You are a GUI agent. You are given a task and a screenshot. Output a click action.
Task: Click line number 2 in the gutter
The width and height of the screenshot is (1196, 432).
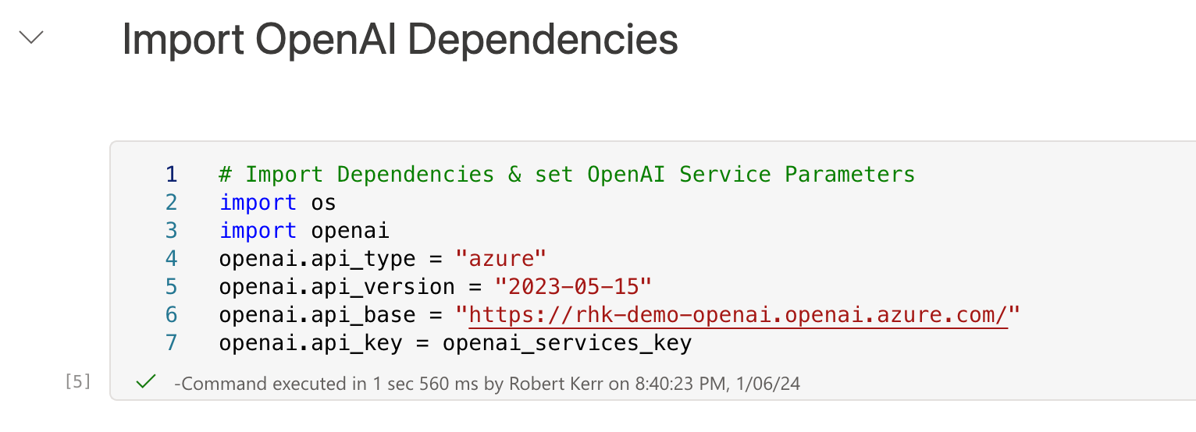click(x=171, y=203)
